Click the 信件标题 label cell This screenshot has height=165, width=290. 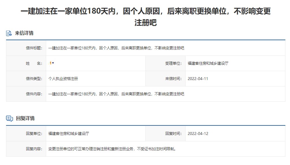(x=34, y=48)
